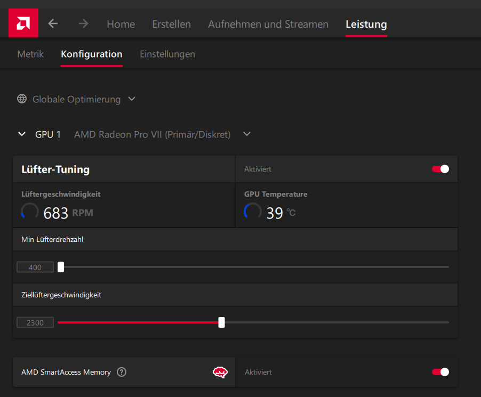The height and width of the screenshot is (397, 481).
Task: Click the Lüfter-Tuning heading
Action: [x=55, y=169]
